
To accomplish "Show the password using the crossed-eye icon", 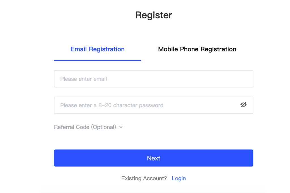I will click(243, 105).
